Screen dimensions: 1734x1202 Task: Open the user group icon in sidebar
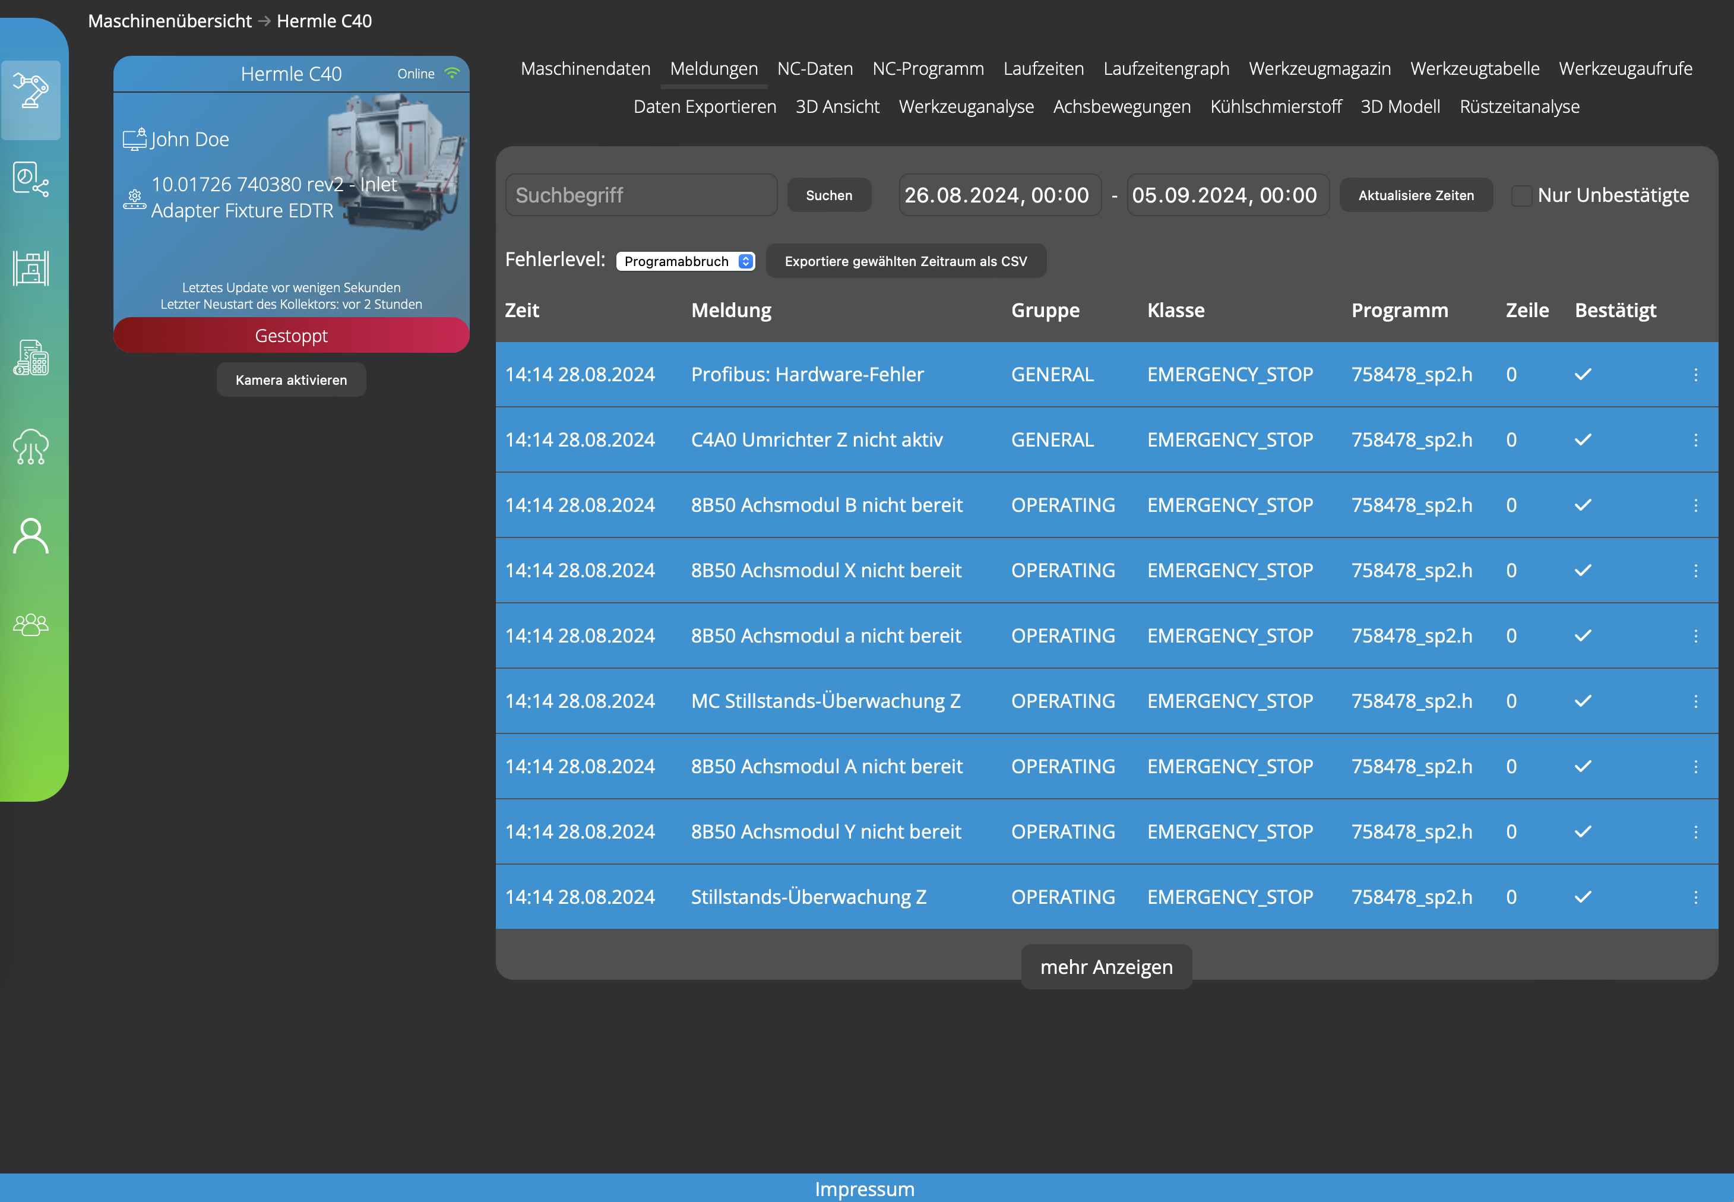(x=31, y=624)
